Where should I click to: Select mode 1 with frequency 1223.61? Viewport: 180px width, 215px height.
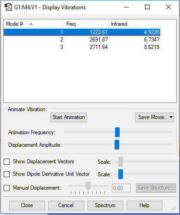click(x=82, y=32)
